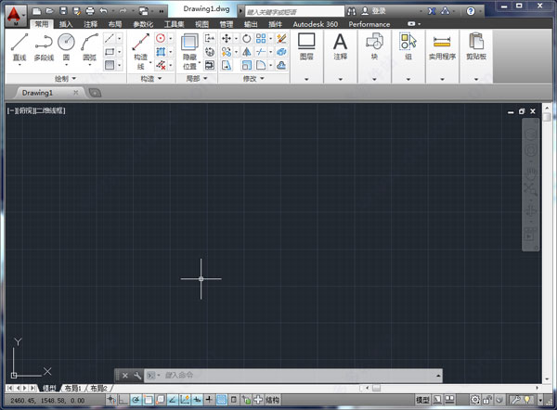Toggle 模型 model/paper space button
The height and width of the screenshot is (410, 557).
point(422,400)
